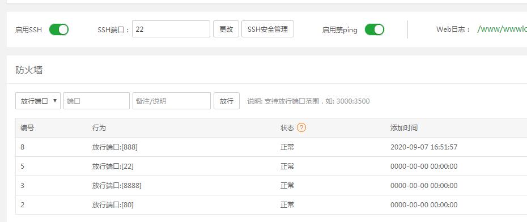Select the 放行端口:[22] row text
The width and height of the screenshot is (527, 222).
point(113,166)
